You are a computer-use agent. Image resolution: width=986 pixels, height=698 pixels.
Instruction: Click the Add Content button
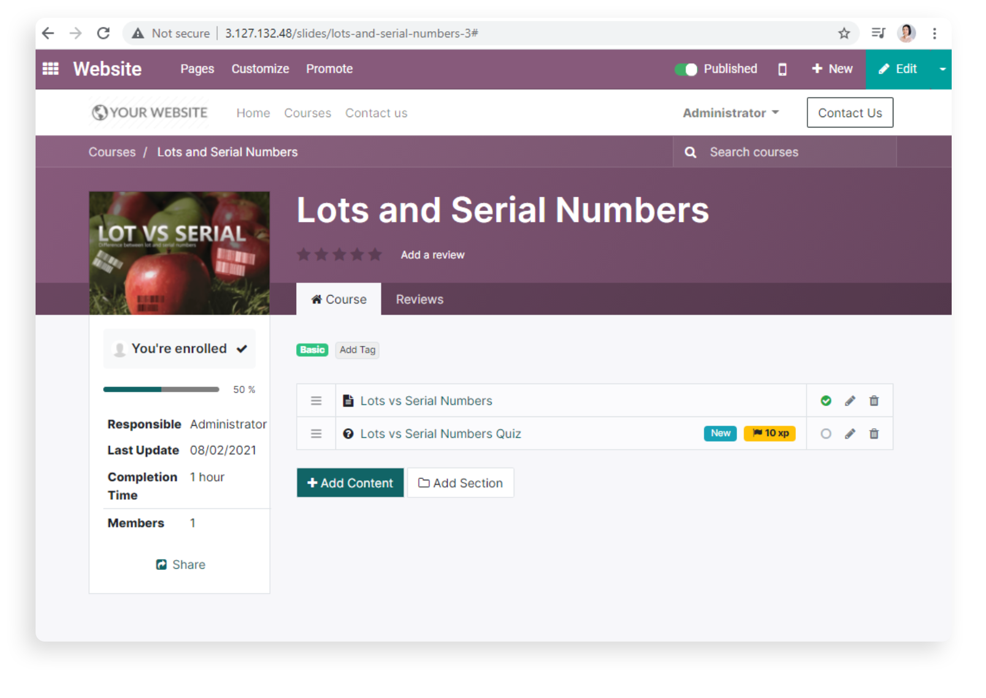350,483
